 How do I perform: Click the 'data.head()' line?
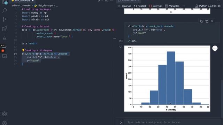click(x=29, y=43)
